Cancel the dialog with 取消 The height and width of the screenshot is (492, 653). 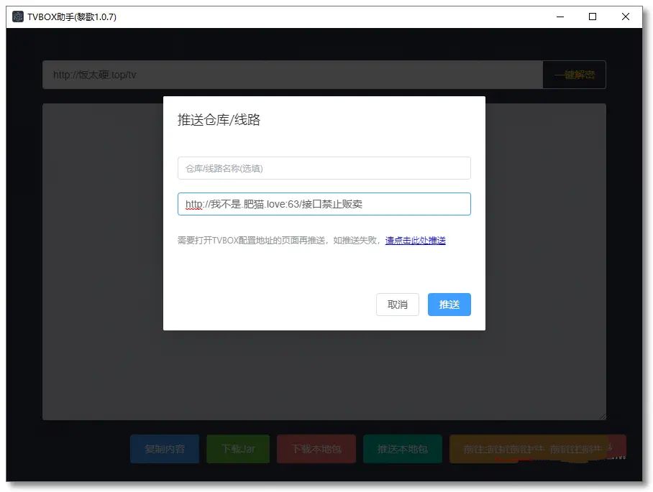(x=397, y=305)
